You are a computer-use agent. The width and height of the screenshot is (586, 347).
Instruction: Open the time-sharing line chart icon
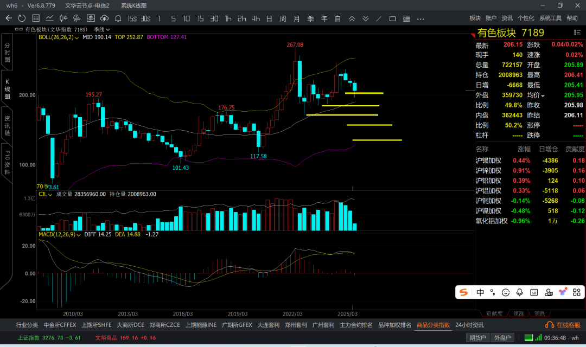tap(49, 18)
